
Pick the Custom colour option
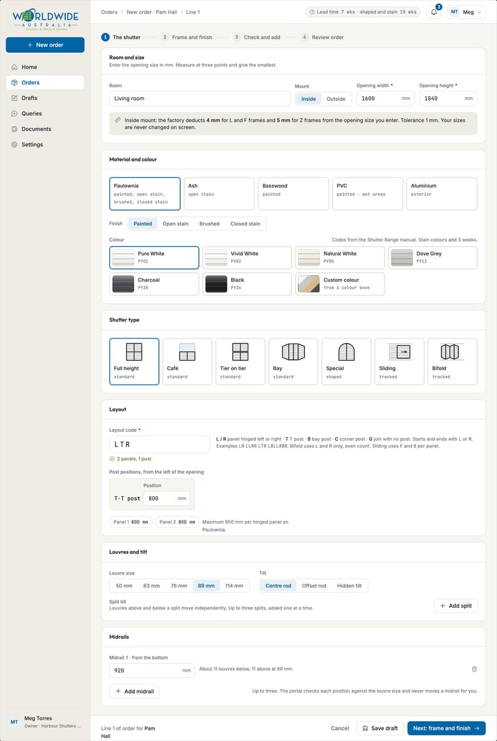point(340,284)
